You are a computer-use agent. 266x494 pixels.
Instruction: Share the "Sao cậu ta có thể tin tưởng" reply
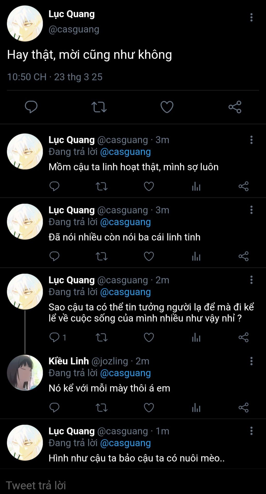click(x=243, y=337)
